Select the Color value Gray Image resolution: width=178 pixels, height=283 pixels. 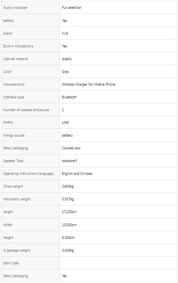coord(66,72)
